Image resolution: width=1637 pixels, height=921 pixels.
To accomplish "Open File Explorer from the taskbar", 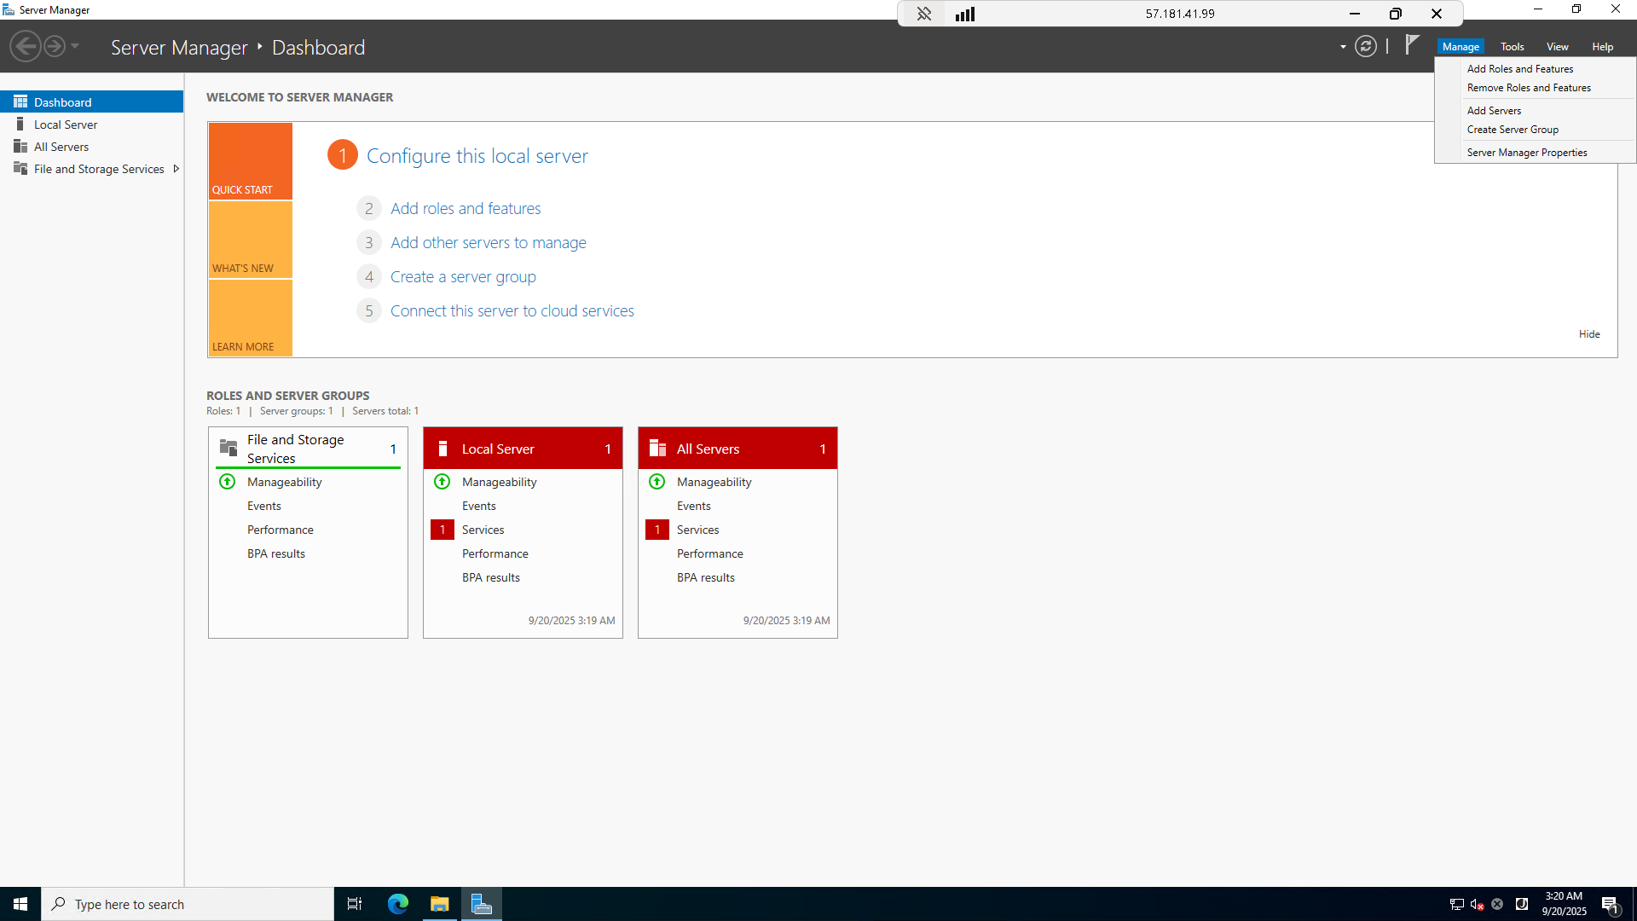I will click(x=440, y=904).
